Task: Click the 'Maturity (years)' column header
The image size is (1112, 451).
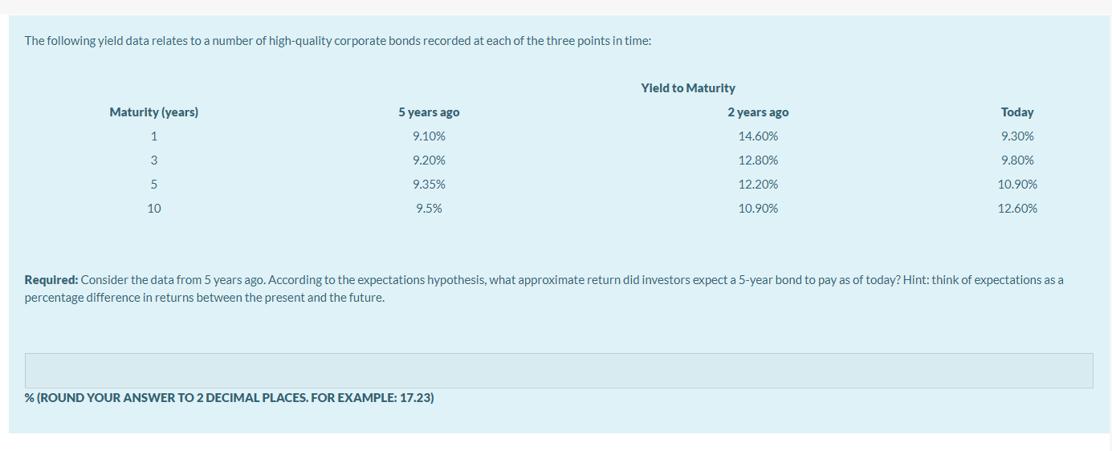Action: point(153,112)
